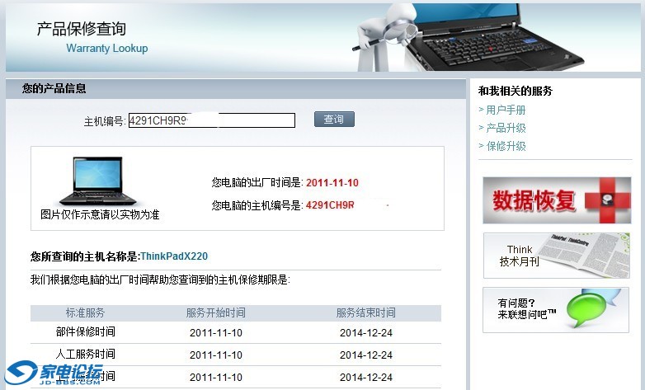
Task: Click the 服务结束时间 column header
Action: [x=366, y=312]
